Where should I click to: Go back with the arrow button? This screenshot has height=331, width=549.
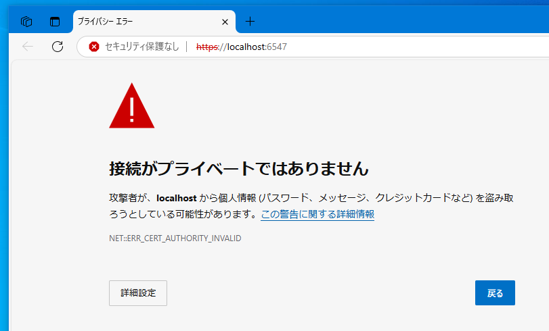click(x=28, y=47)
